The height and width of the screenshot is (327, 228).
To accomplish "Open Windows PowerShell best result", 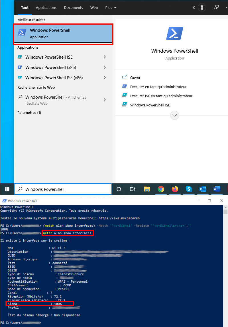I will [x=63, y=34].
